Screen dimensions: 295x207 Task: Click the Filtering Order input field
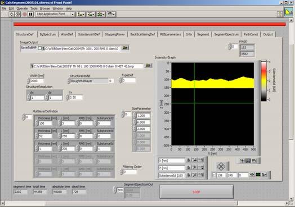tap(129, 172)
